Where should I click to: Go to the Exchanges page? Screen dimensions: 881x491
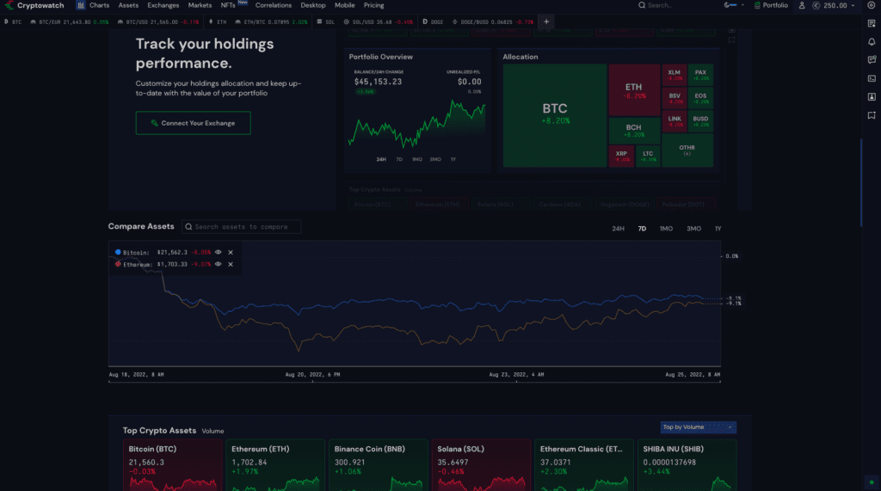(163, 5)
